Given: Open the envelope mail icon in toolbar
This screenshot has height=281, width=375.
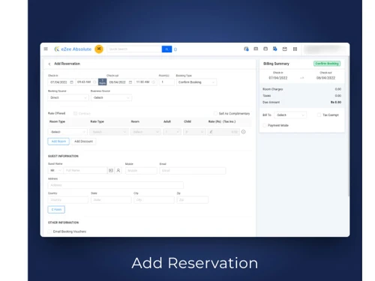Looking at the screenshot, I should coord(285,49).
